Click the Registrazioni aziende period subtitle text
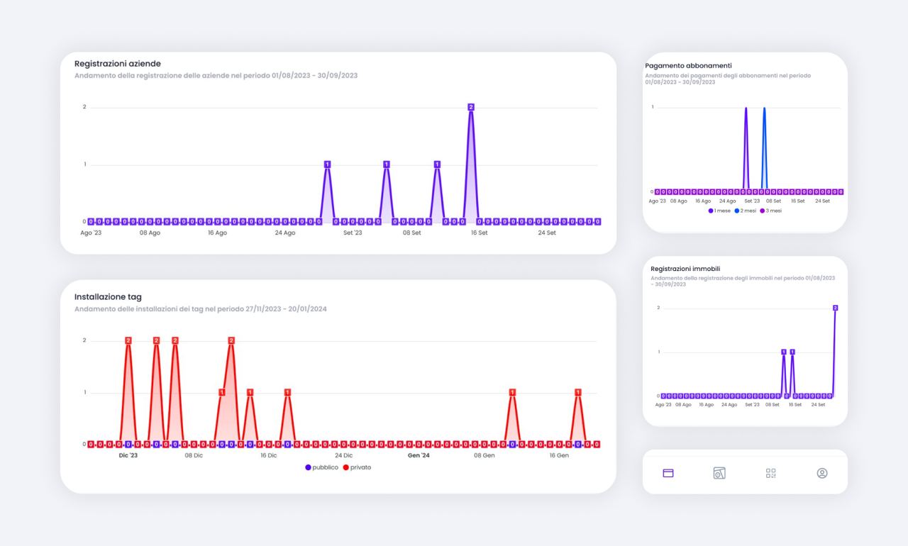The height and width of the screenshot is (546, 908). point(216,75)
